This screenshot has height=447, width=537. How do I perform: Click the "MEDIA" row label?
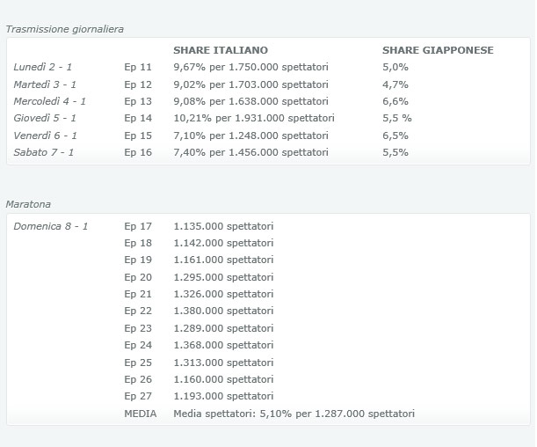click(x=140, y=414)
